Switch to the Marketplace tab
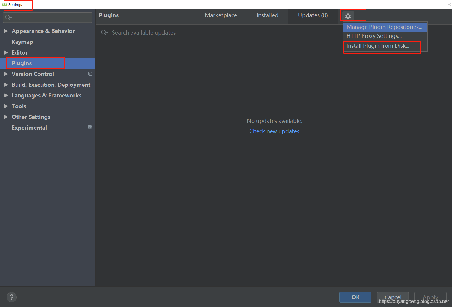The width and height of the screenshot is (452, 307). (221, 15)
